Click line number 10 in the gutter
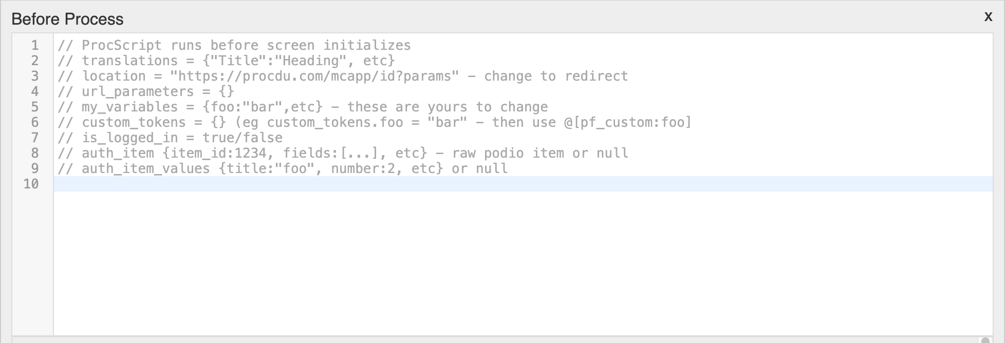1005x343 pixels. [x=31, y=184]
